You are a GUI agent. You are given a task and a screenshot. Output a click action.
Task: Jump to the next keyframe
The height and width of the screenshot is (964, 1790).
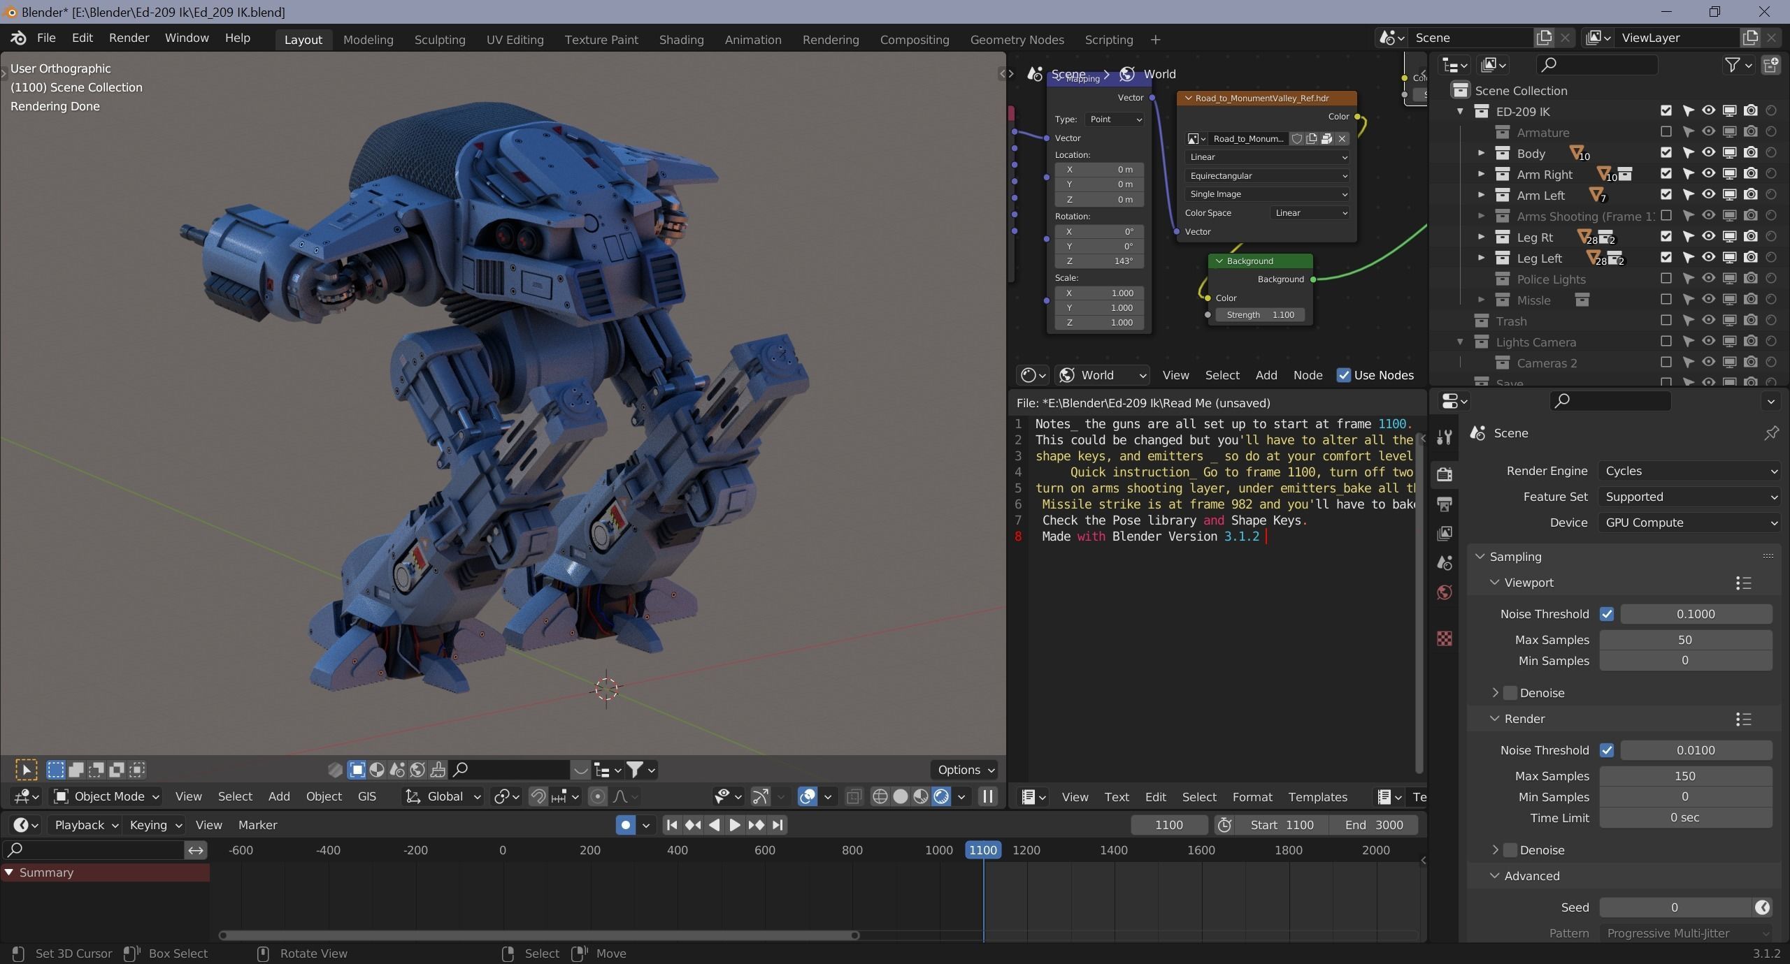(x=756, y=825)
